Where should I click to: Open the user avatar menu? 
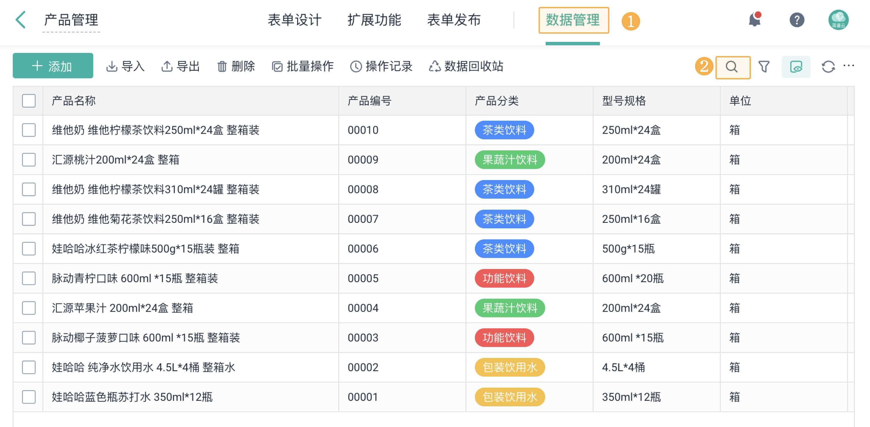[x=838, y=20]
